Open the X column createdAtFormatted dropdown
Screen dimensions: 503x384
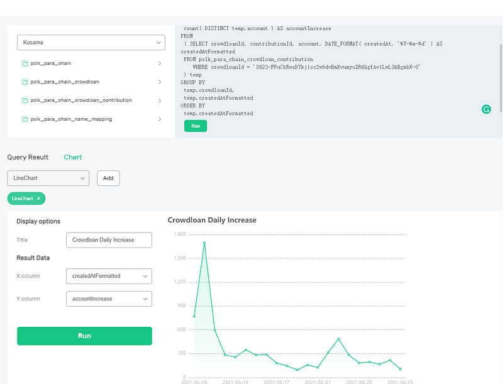[109, 276]
